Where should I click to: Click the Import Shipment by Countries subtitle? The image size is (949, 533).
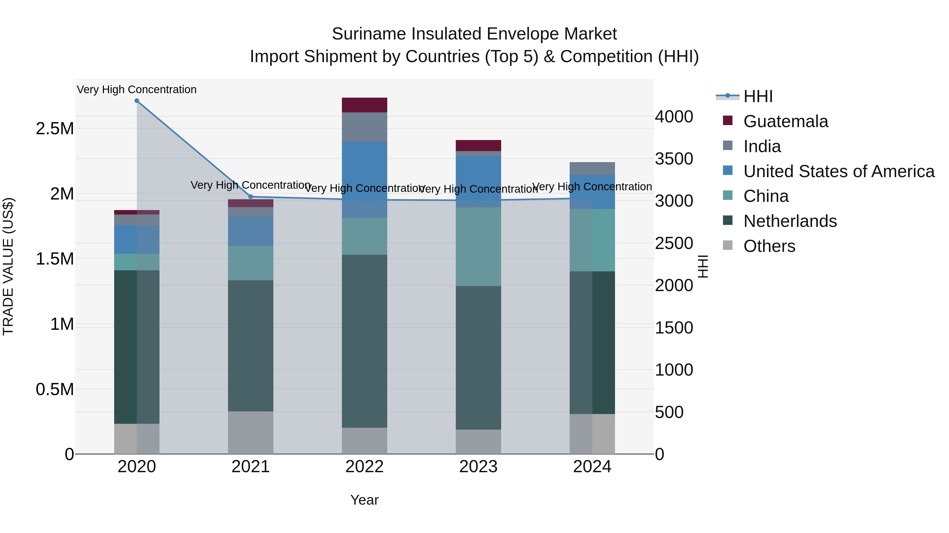(x=474, y=56)
